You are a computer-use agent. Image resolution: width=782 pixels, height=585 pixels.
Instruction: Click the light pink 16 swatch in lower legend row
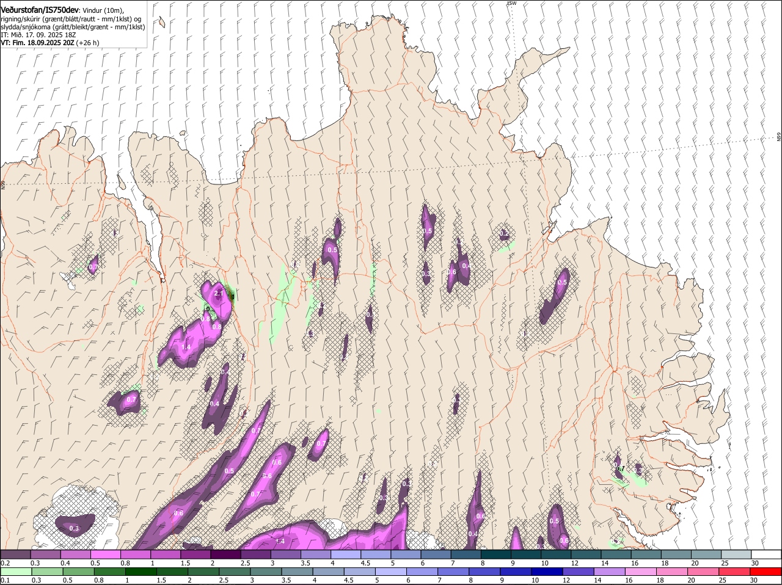pos(640,572)
